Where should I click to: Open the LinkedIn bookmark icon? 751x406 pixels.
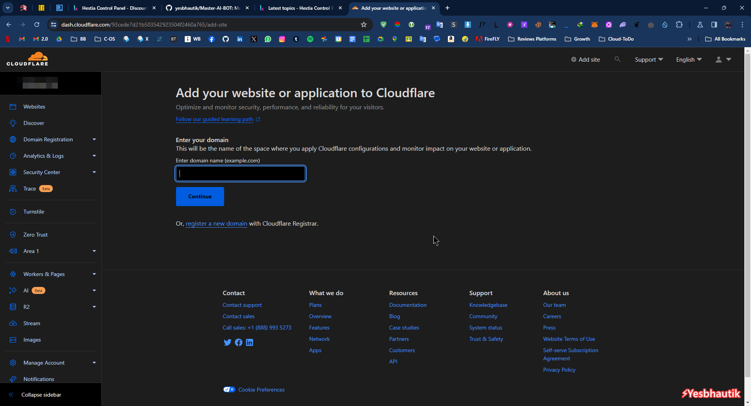(240, 39)
